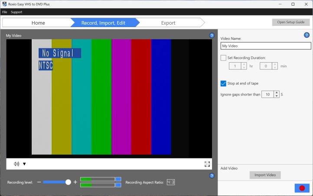This screenshot has width=313, height=196.
Task: Open the Support menu
Action: tap(16, 12)
